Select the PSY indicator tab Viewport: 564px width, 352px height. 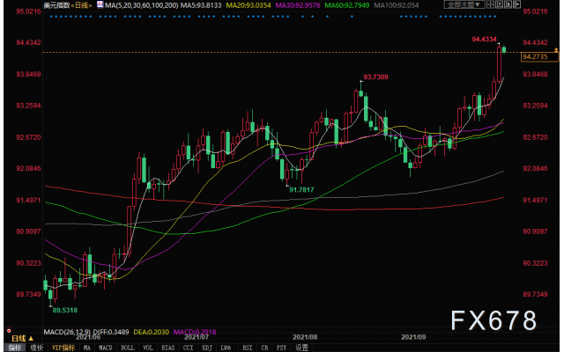click(281, 348)
